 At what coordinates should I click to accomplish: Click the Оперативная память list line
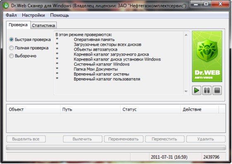94,39
